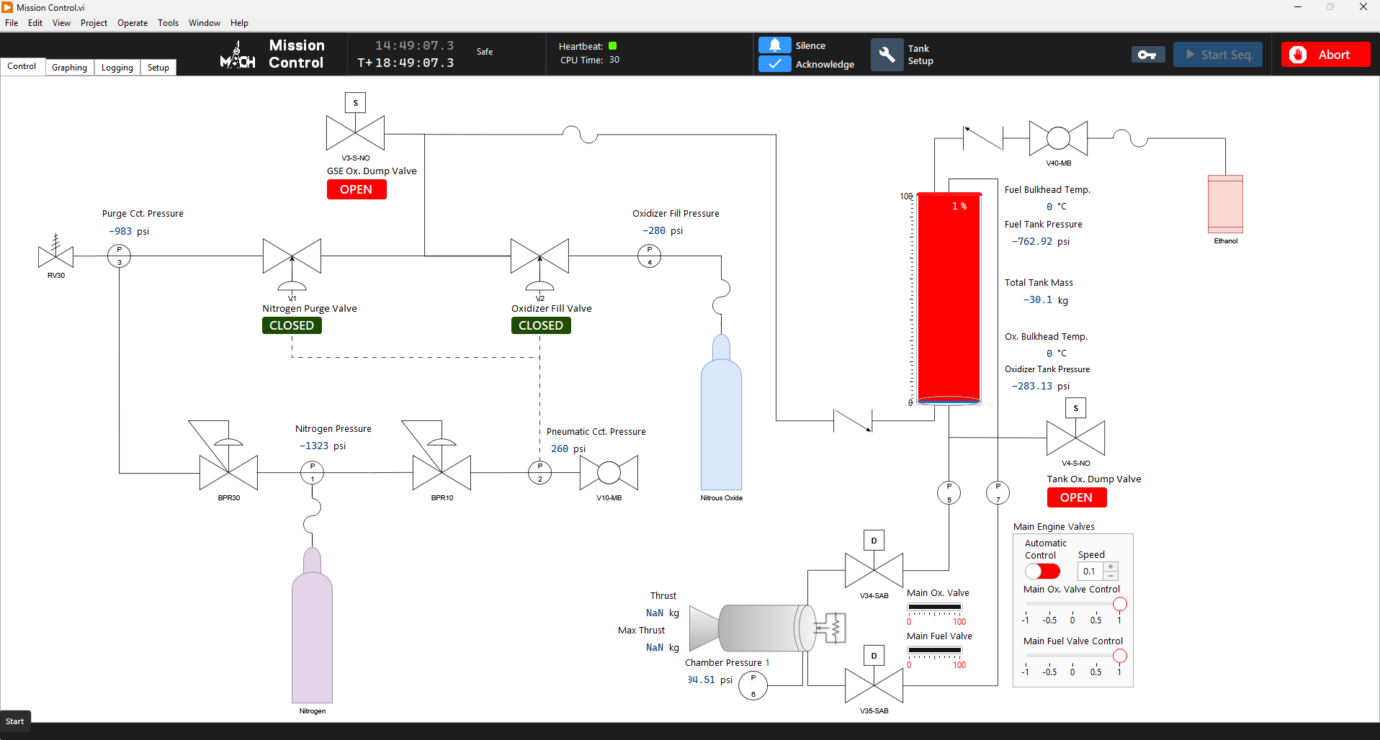Disable the Automatic Control toggle

coord(1042,571)
